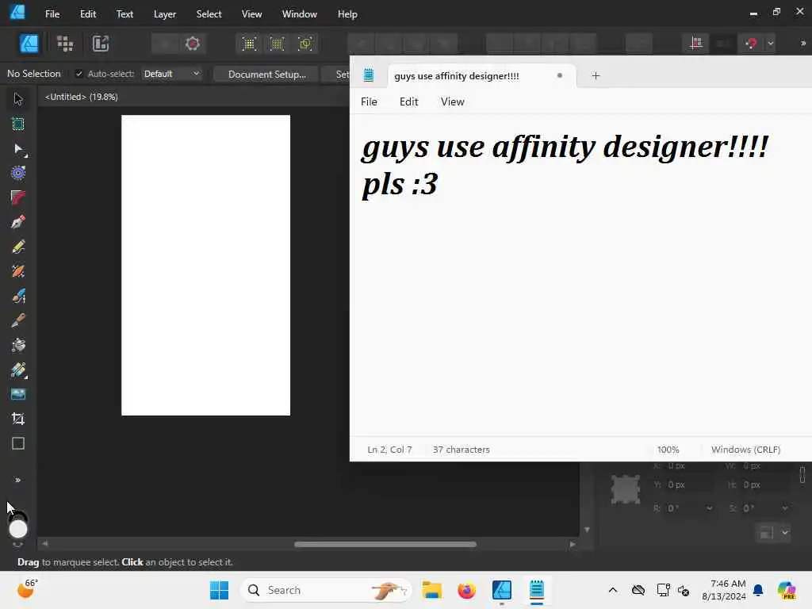The height and width of the screenshot is (609, 812).
Task: Click the horizontal canvas scrollbar thumb
Action: (385, 544)
